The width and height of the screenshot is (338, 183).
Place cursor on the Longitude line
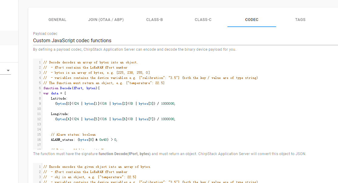point(60,114)
